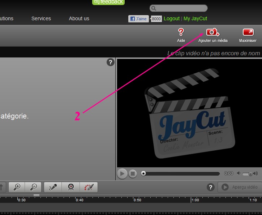Click the 8000 likes counter
The height and width of the screenshot is (215, 262).
coord(156,19)
